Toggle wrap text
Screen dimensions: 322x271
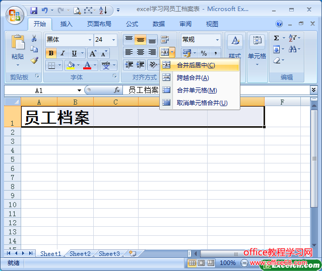[x=165, y=39]
